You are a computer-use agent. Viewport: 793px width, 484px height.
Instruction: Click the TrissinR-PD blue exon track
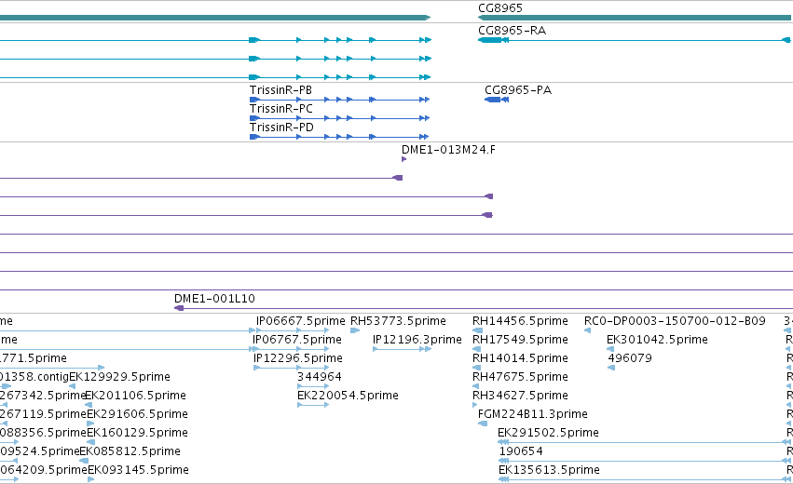point(339,137)
